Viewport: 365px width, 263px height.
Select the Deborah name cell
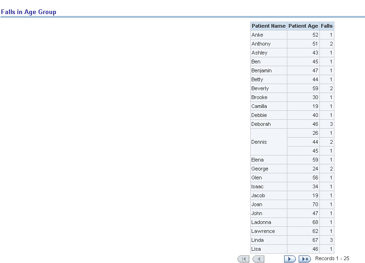[x=269, y=124]
